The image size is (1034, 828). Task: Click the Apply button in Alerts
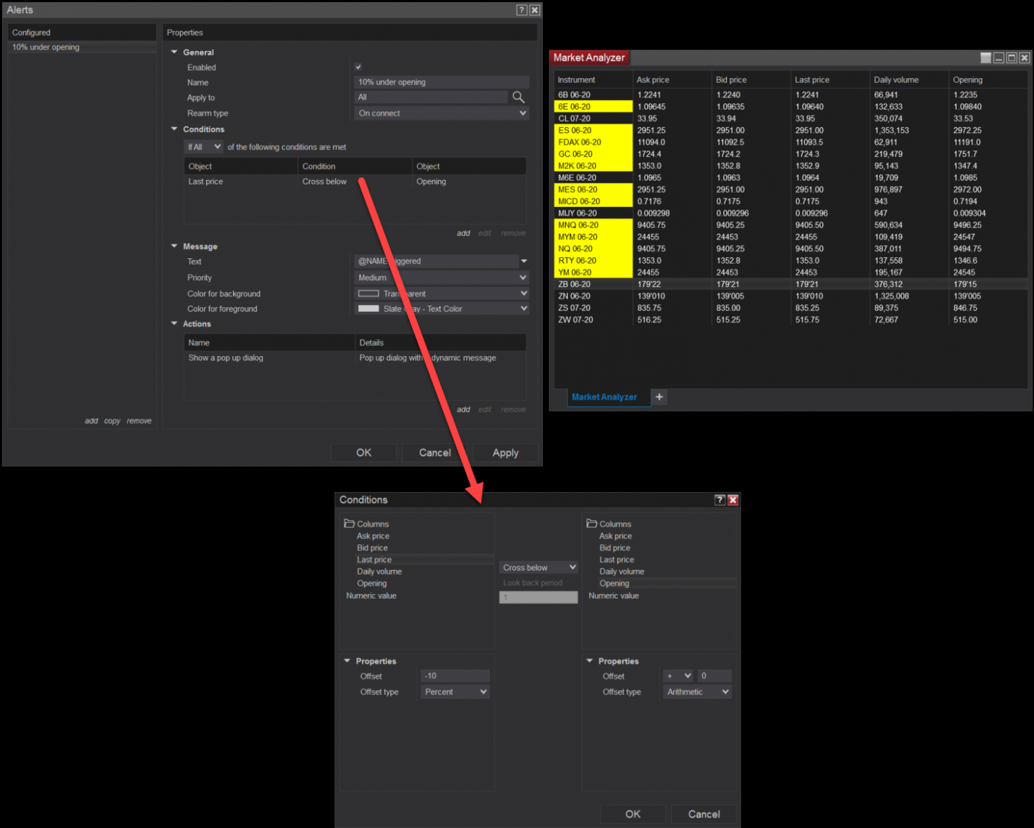pyautogui.click(x=506, y=453)
